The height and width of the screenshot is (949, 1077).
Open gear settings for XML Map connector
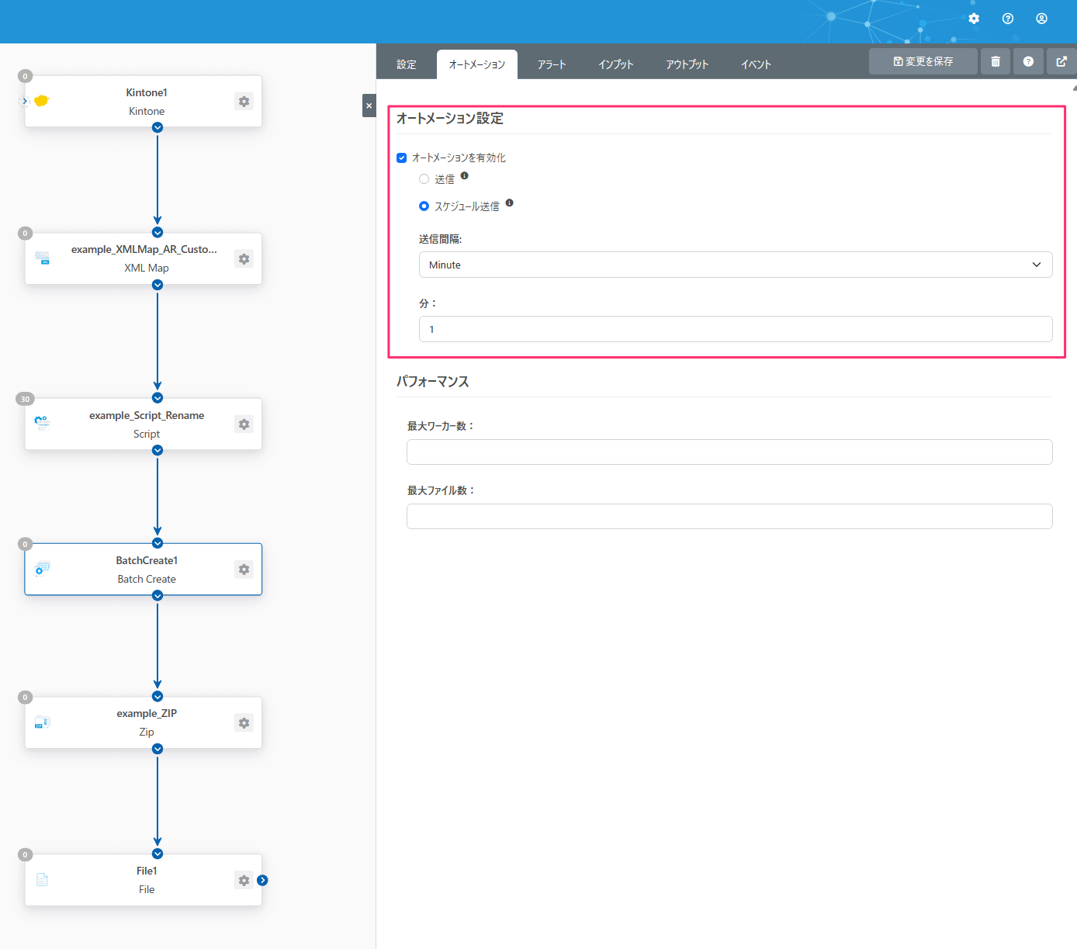click(244, 259)
